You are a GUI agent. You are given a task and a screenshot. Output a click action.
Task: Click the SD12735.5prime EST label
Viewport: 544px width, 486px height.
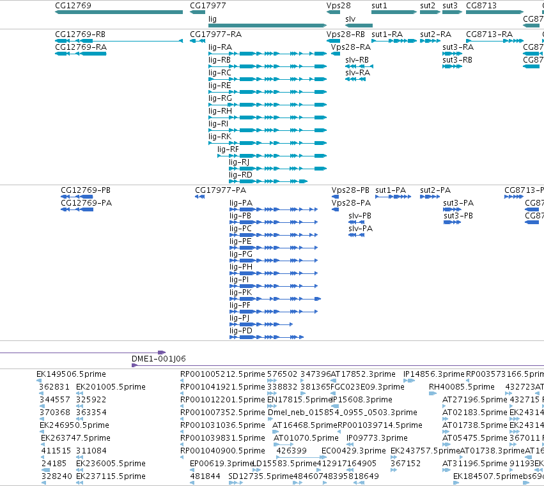pyautogui.click(x=261, y=476)
